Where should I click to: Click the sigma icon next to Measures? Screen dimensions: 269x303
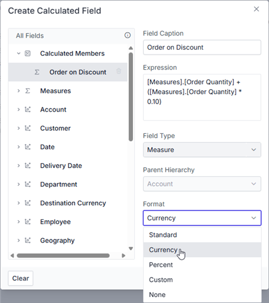(28, 91)
